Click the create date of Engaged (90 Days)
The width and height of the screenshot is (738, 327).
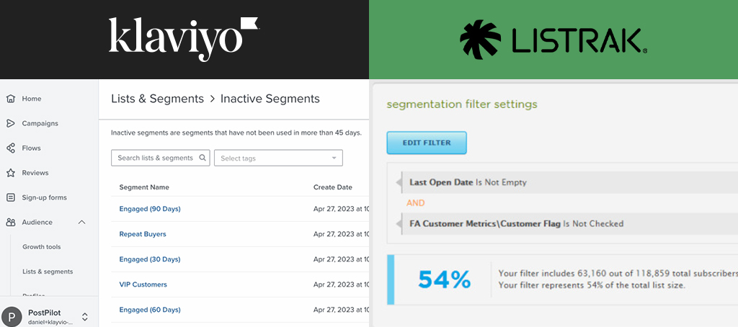coord(341,209)
